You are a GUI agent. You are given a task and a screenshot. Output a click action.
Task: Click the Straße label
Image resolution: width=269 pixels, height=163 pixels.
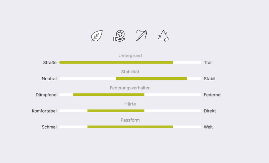click(50, 63)
